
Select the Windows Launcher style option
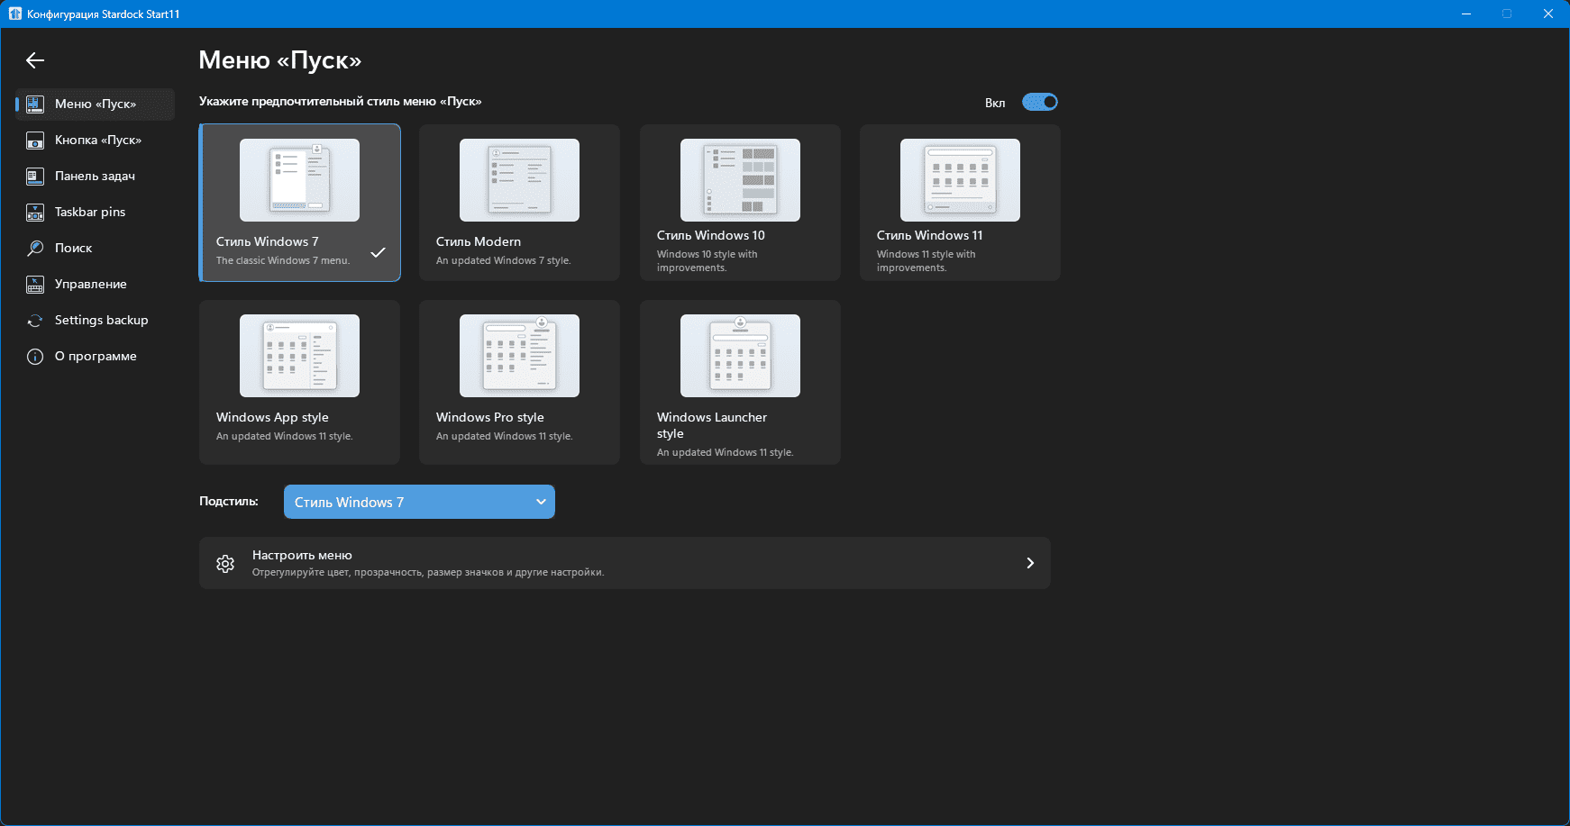tap(740, 383)
